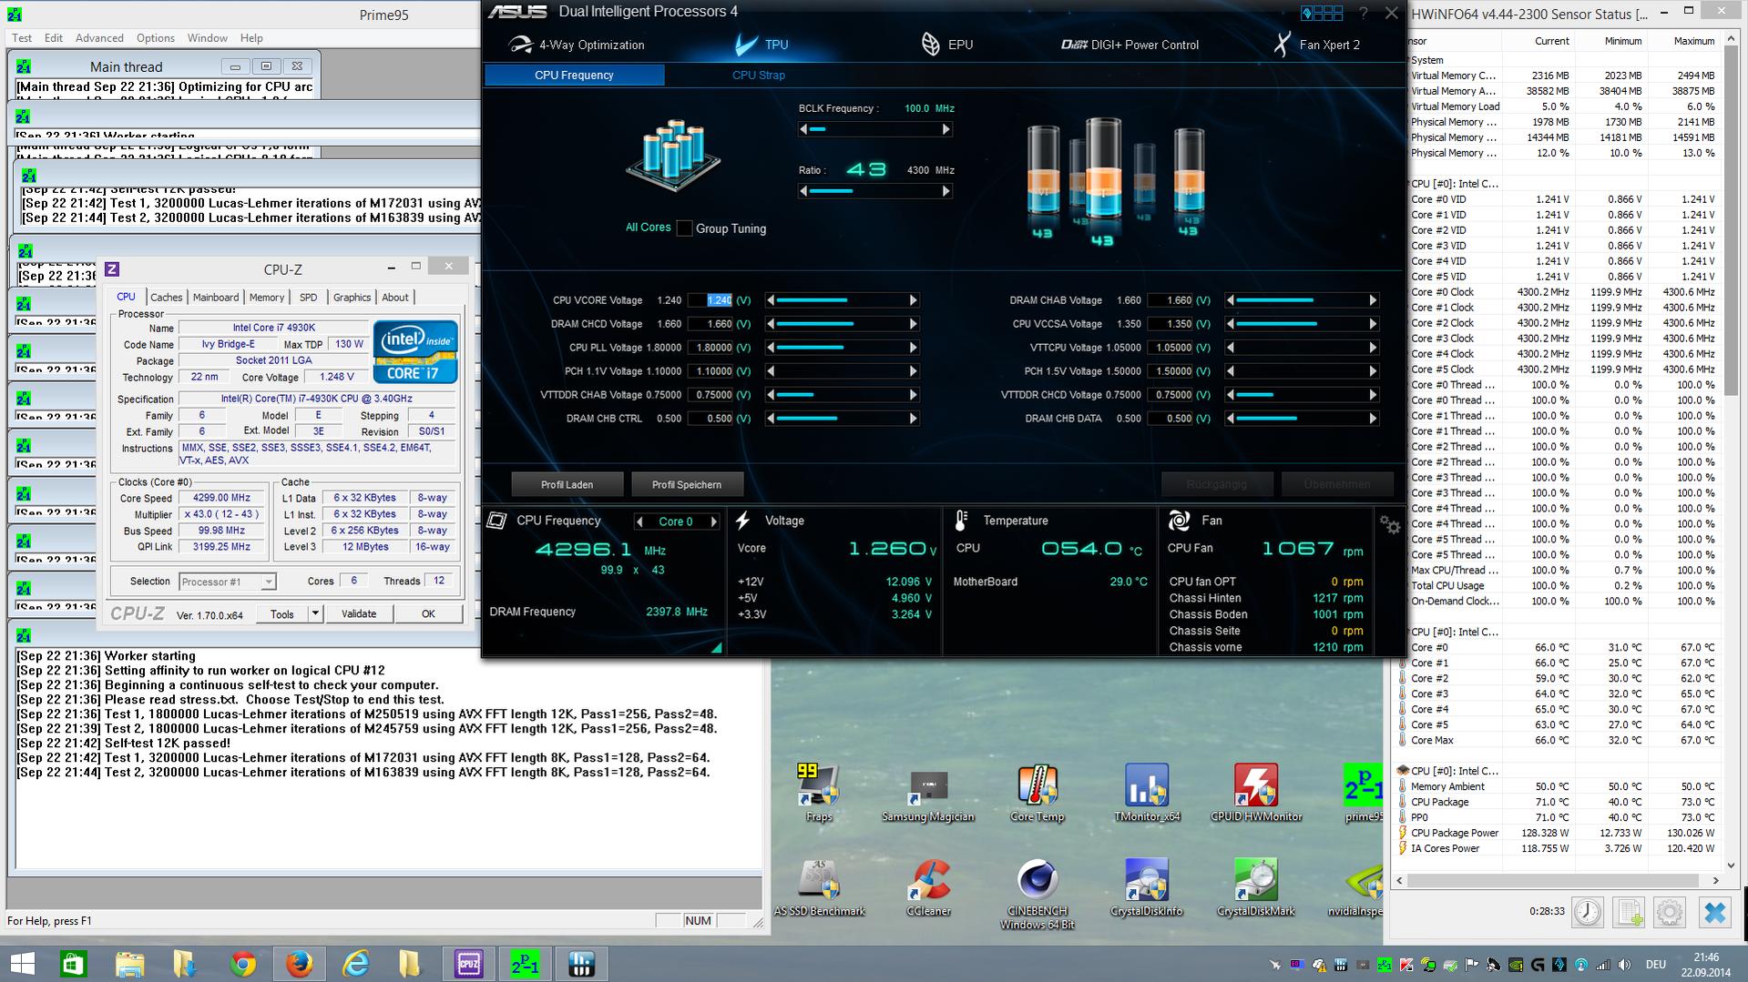Switch to CPU Strap tab
This screenshot has height=982, width=1748.
point(758,76)
